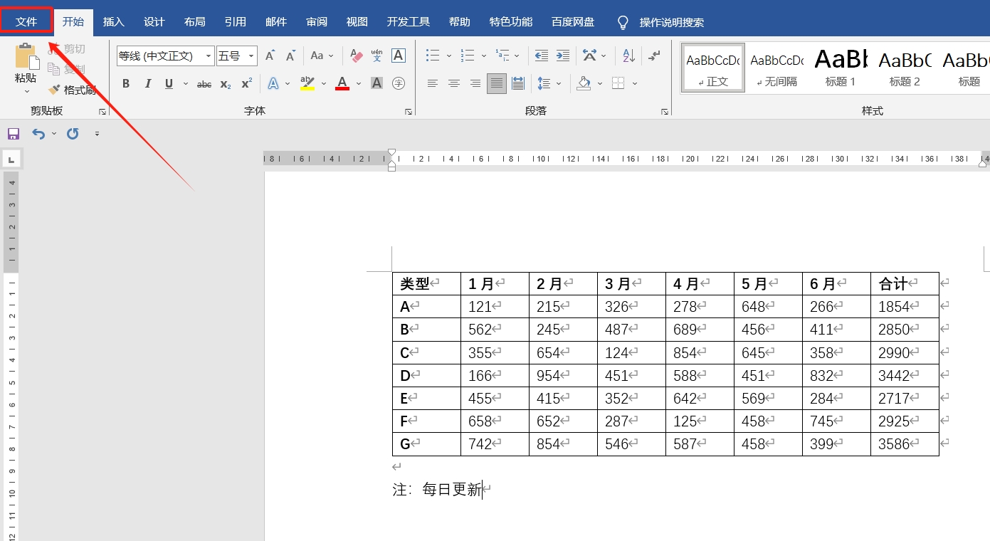Click the sort icon in the Paragraph group
This screenshot has height=541, width=990.
click(627, 55)
